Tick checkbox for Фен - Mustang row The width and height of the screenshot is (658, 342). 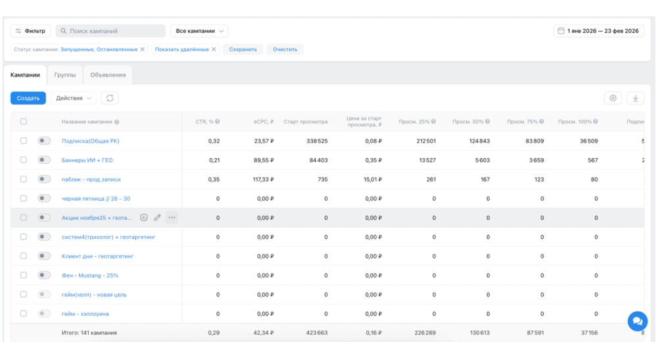point(24,276)
